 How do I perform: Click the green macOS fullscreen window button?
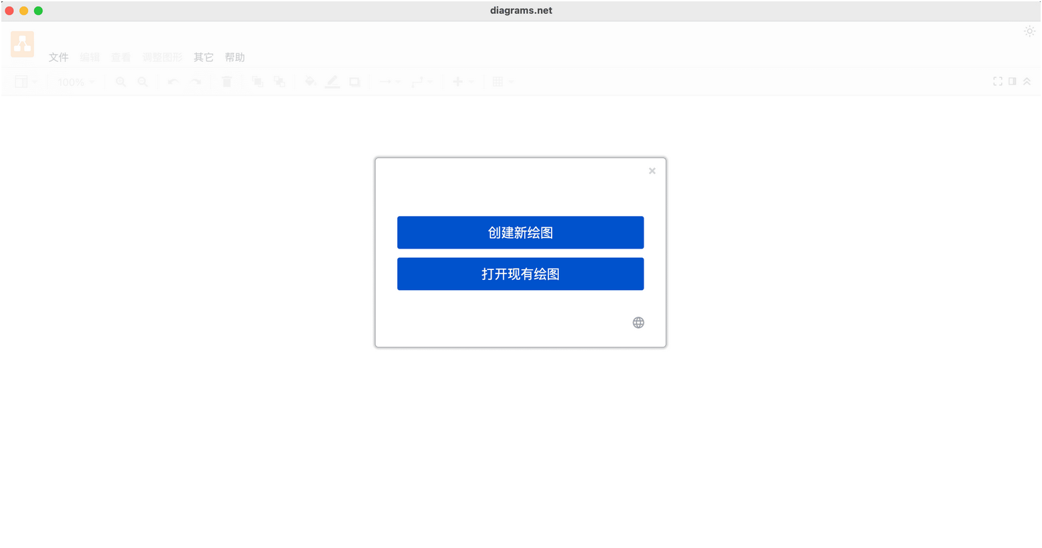(x=39, y=11)
